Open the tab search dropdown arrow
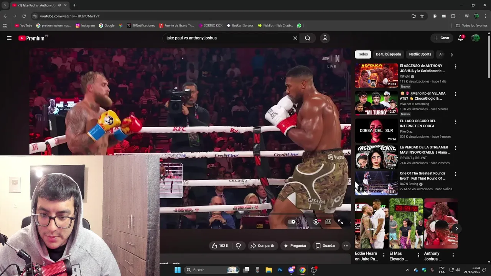This screenshot has height=276, width=491. [5, 5]
